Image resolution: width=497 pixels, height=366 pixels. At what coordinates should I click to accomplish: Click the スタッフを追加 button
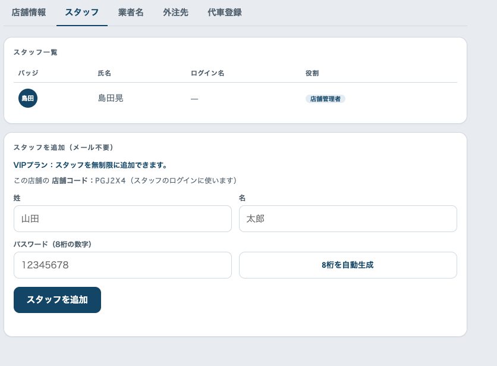[58, 300]
